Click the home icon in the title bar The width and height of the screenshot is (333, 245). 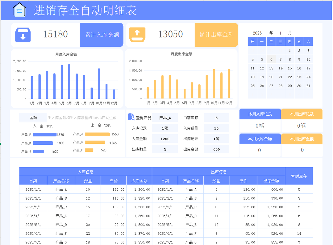(x=19, y=9)
